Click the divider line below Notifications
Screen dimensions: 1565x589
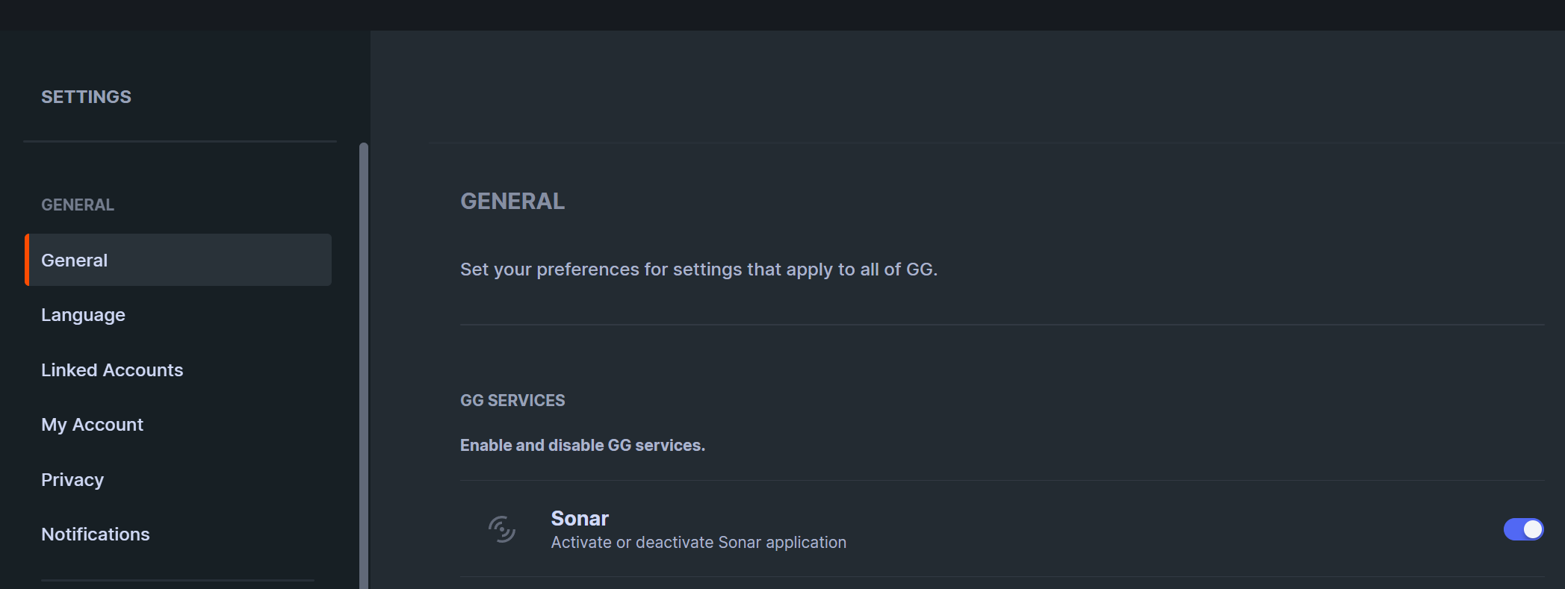[178, 580]
